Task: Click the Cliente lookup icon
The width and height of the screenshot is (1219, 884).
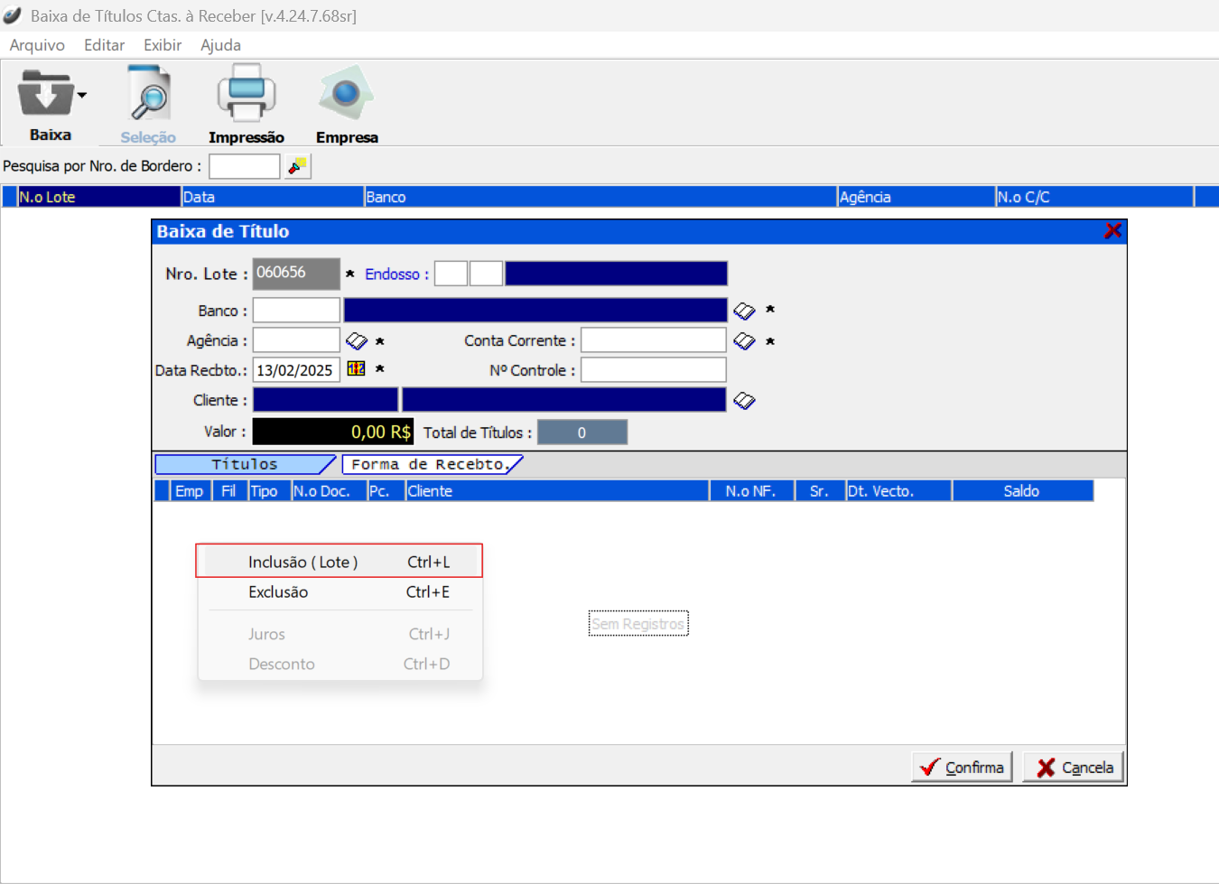Action: [x=744, y=400]
